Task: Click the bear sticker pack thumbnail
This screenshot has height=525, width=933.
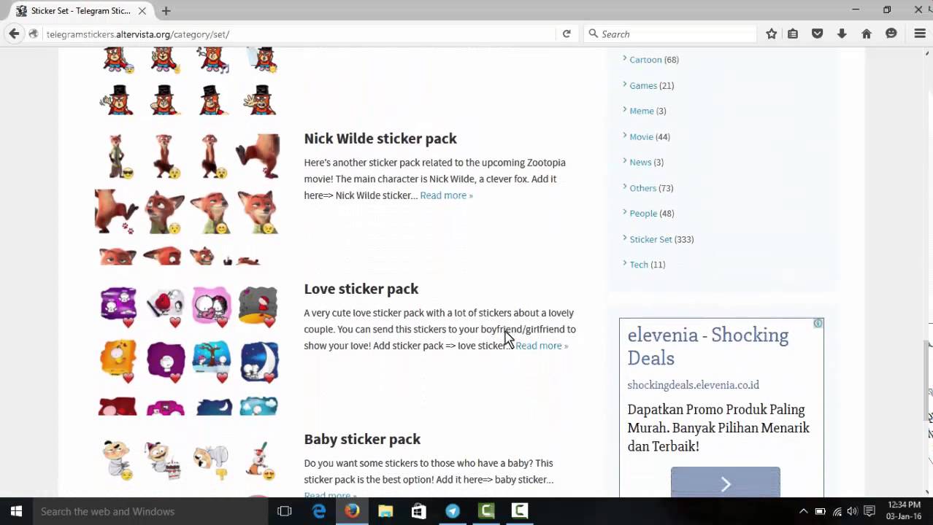Action: pos(188,82)
